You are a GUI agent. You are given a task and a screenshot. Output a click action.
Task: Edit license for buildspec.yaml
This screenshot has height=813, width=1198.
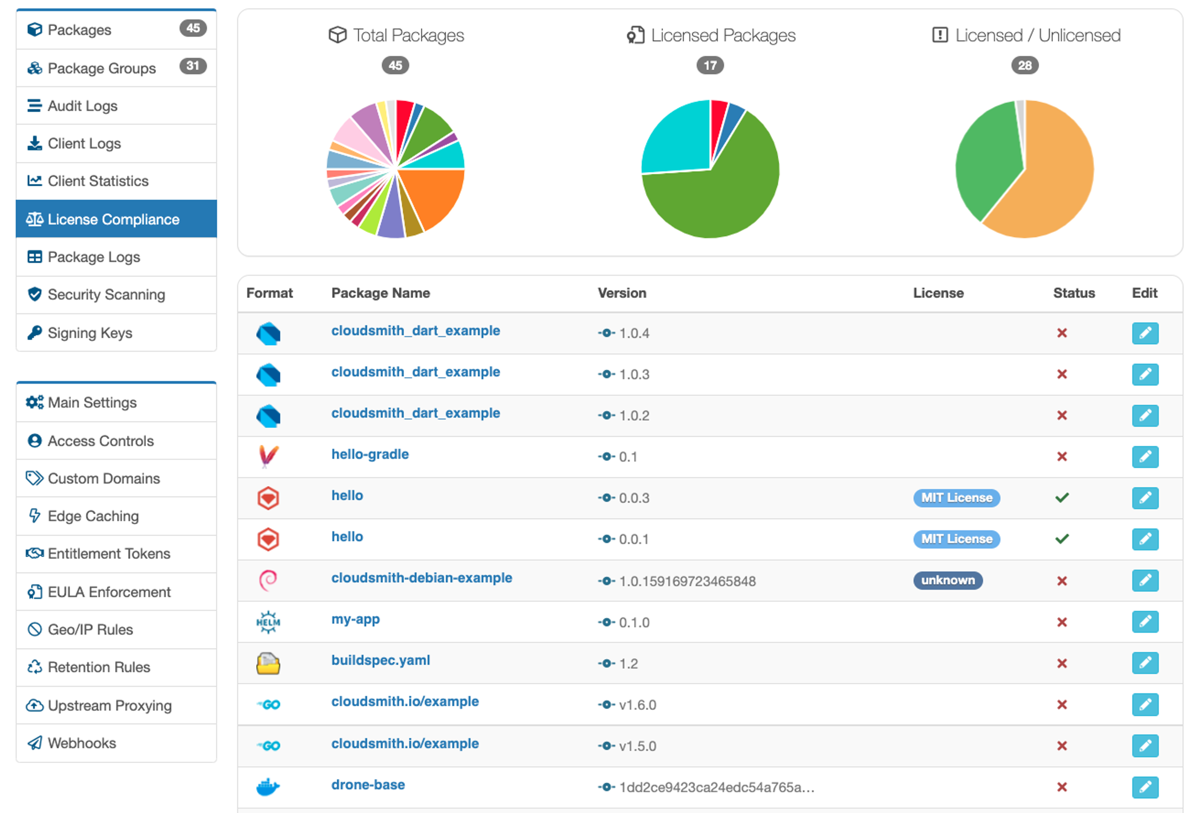(1145, 663)
